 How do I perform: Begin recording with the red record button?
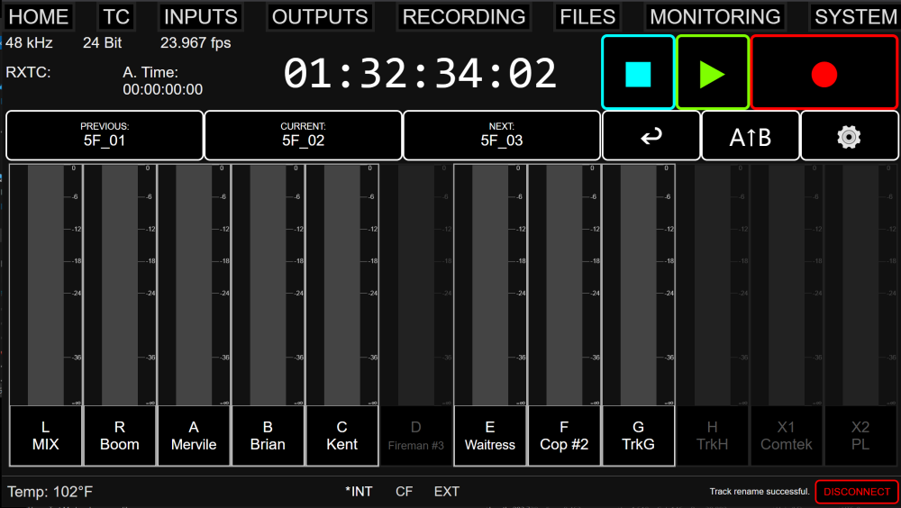[x=824, y=72]
